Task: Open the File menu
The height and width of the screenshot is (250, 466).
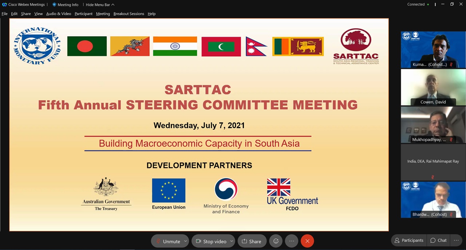Action: 4,14
